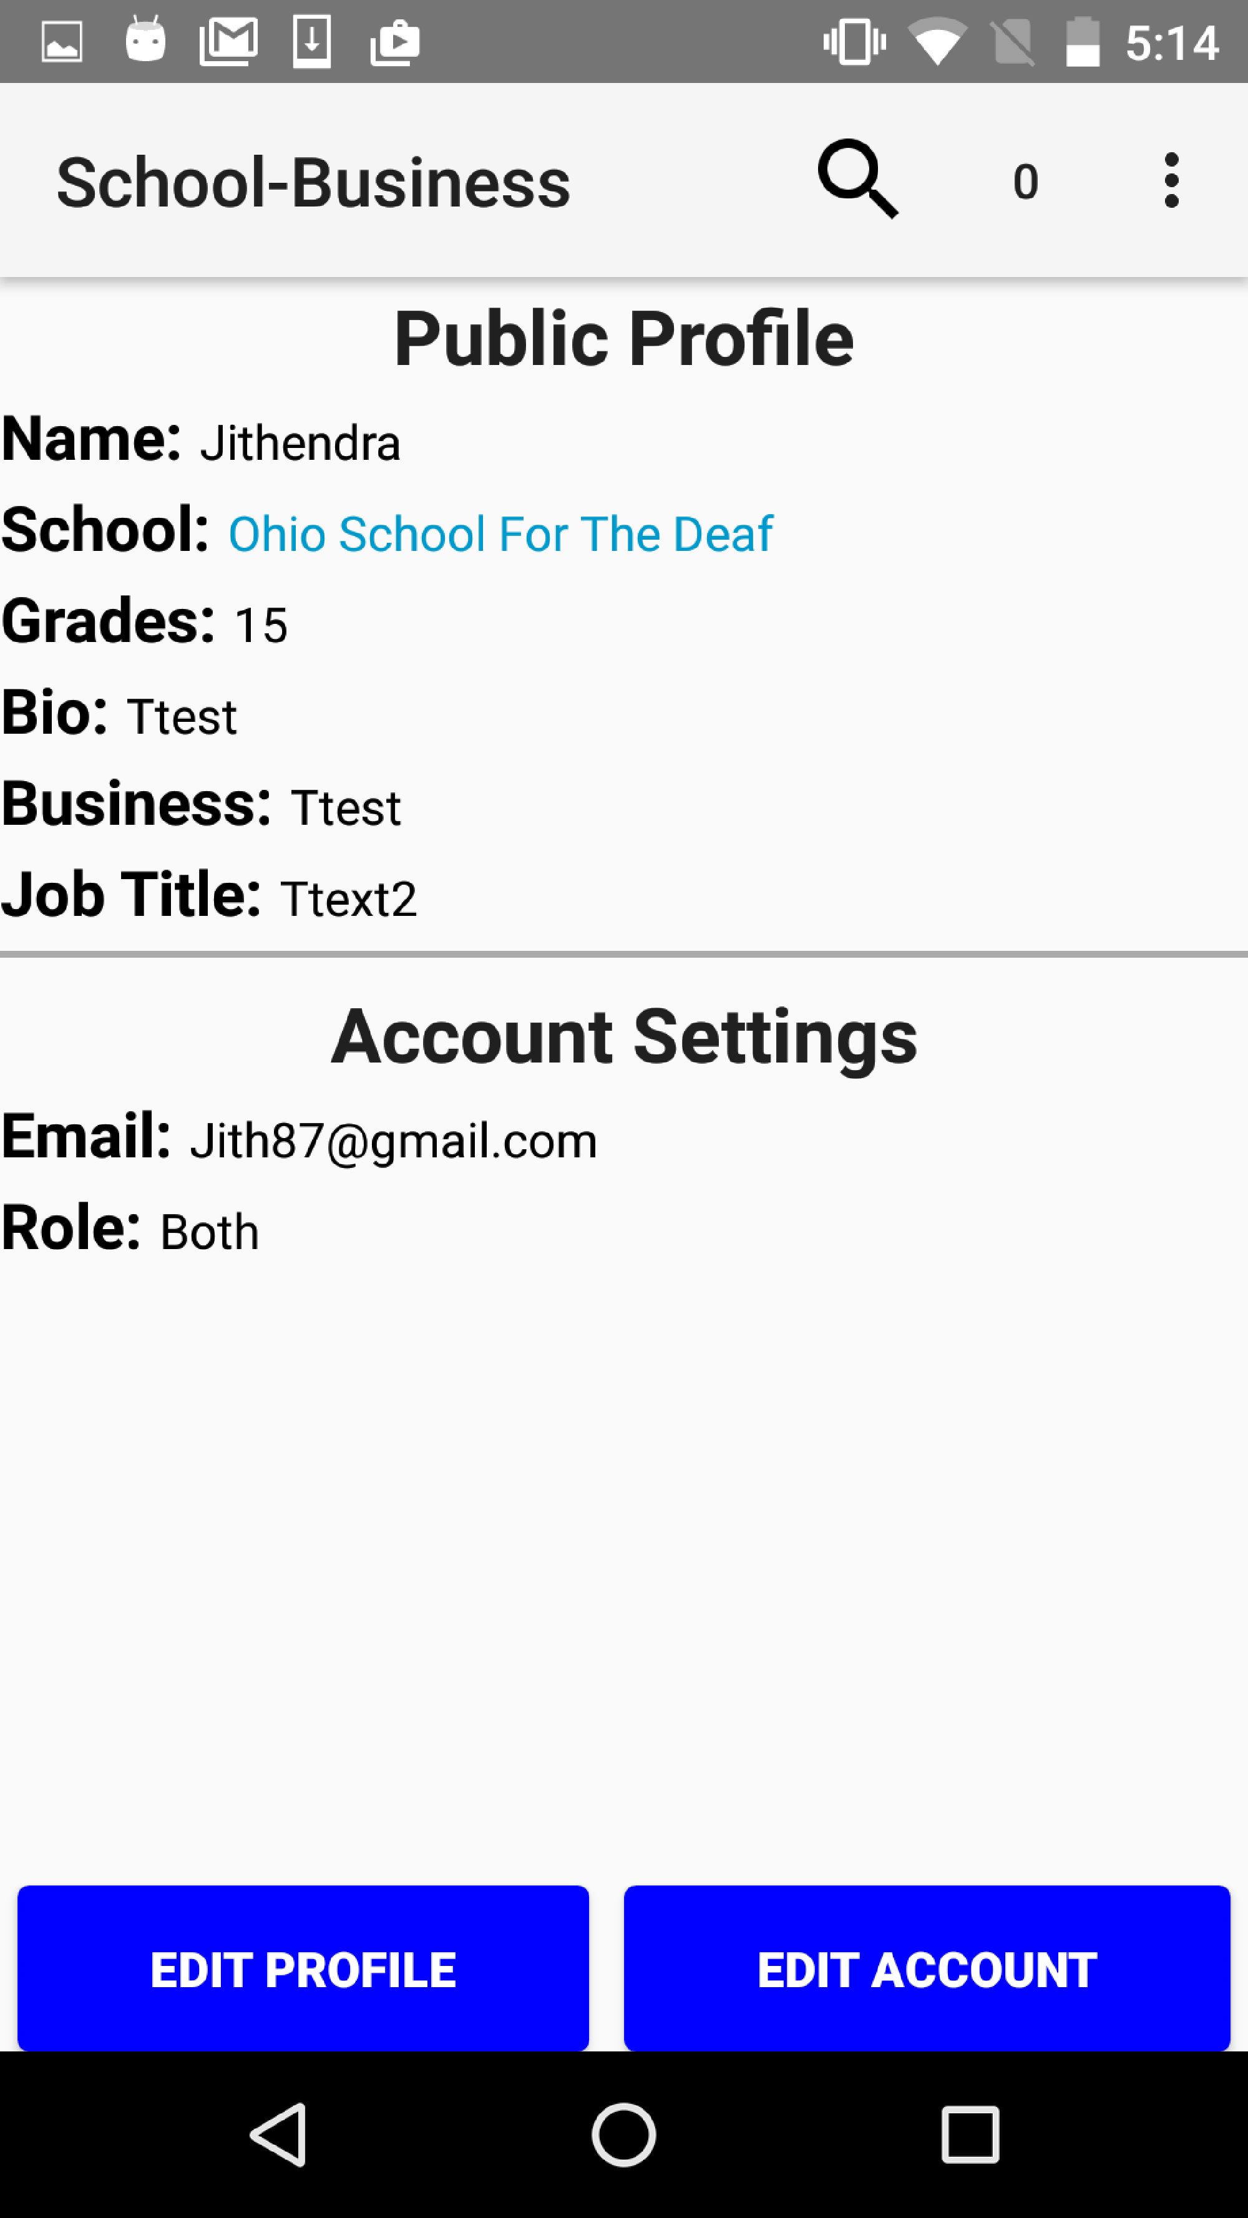Tap the vibrate mode status icon
Viewport: 1248px width, 2218px height.
tap(854, 41)
